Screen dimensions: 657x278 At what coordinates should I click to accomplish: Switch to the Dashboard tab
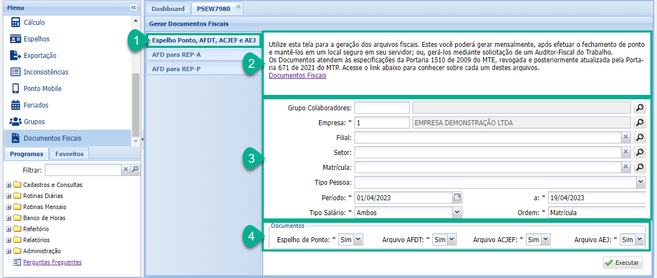168,9
